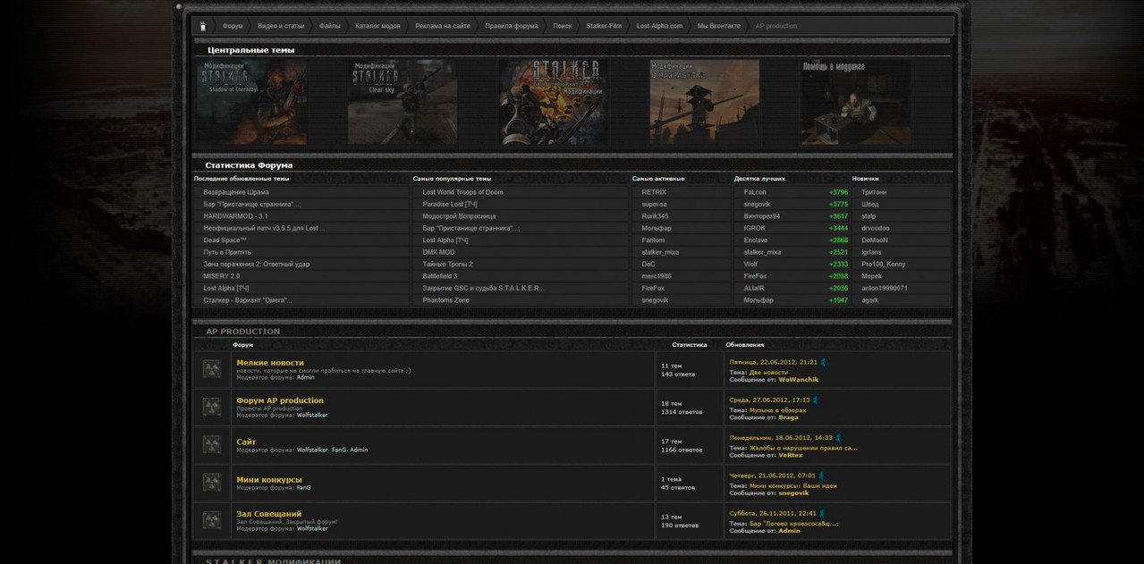View top-ten user Винторез94
The image size is (1144, 564).
click(762, 216)
